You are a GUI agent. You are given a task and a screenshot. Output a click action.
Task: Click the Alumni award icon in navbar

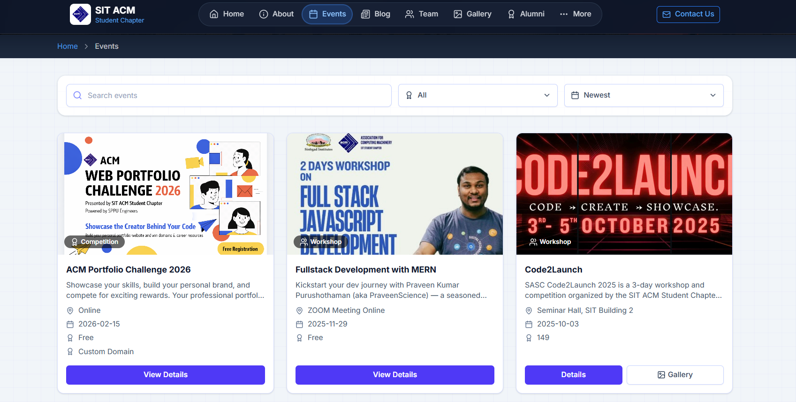(511, 14)
